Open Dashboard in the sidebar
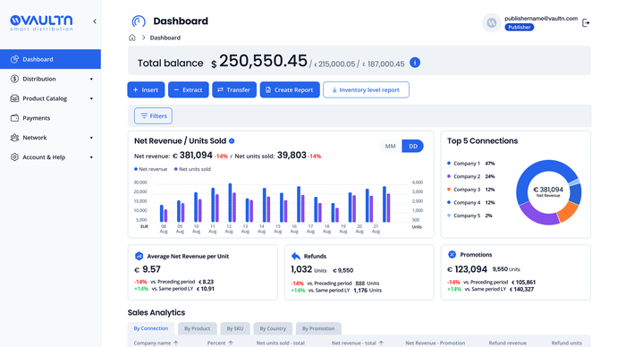617x347 pixels. 50,59
